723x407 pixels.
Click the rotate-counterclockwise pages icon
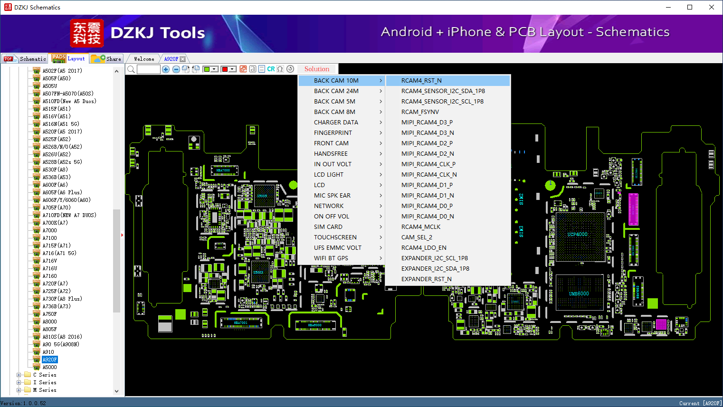click(196, 69)
